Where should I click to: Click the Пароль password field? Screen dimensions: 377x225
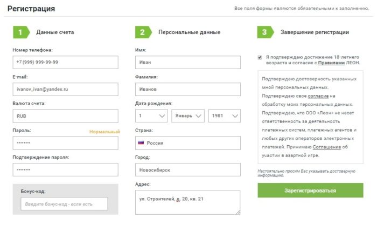(65, 143)
